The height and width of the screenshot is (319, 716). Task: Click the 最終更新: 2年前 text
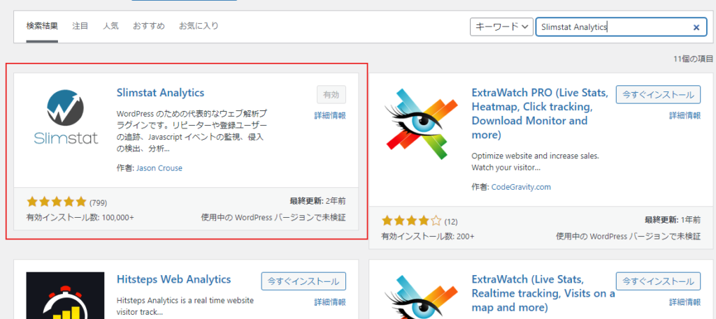(x=318, y=201)
